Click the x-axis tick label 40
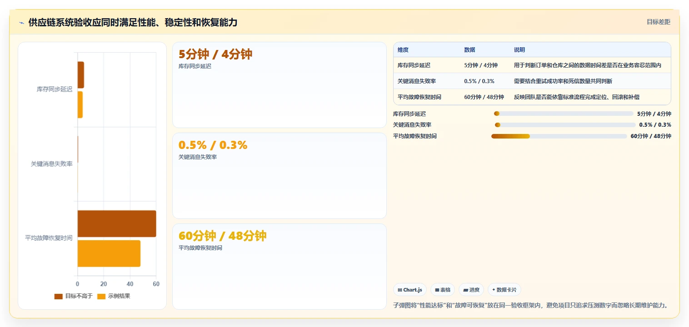Viewport: 689px width, 327px height. coord(130,284)
